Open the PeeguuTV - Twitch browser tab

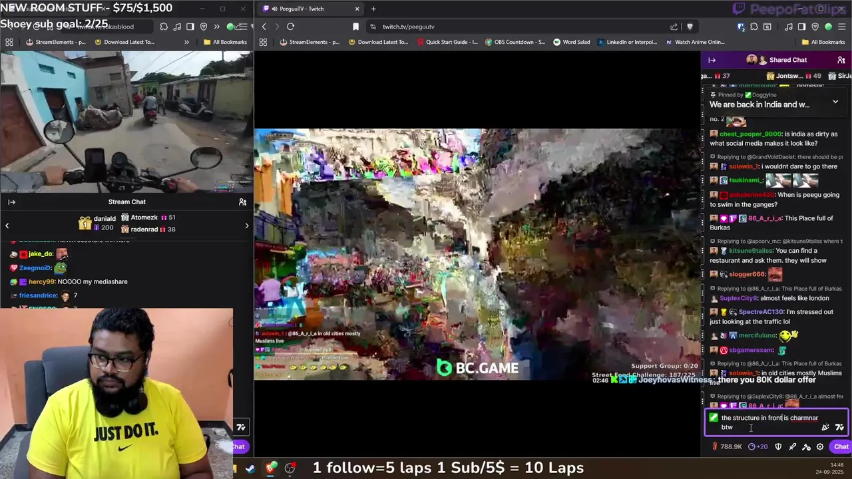click(310, 9)
